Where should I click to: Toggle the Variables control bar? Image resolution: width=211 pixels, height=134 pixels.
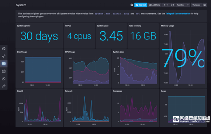(196, 5)
